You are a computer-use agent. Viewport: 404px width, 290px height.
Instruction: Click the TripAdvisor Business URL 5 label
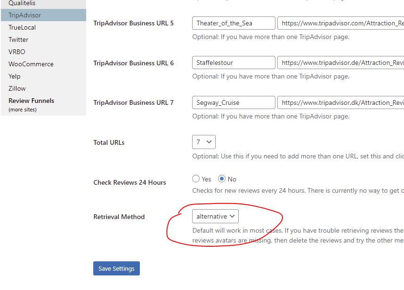[133, 23]
